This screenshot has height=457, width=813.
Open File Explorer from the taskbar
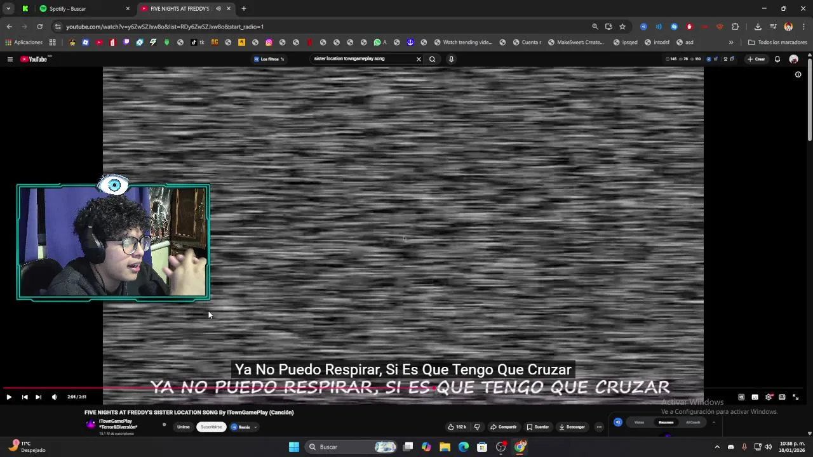445,447
